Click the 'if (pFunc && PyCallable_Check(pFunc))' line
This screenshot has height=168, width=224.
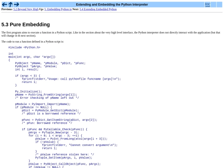(x=54, y=129)
